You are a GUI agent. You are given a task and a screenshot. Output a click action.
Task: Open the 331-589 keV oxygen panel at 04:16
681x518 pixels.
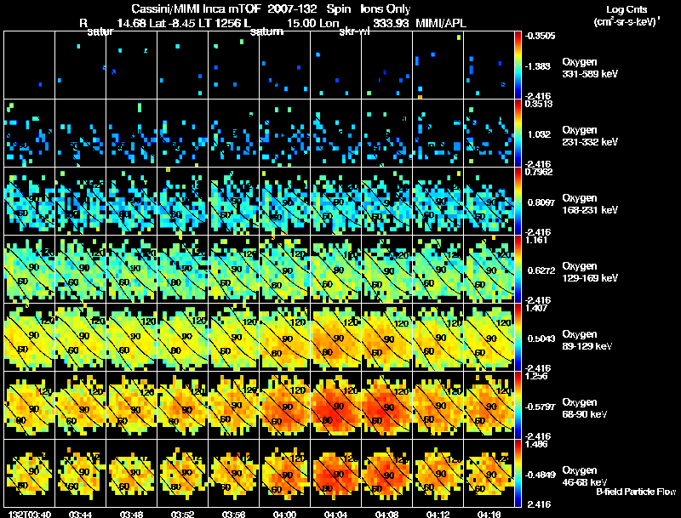click(x=489, y=65)
